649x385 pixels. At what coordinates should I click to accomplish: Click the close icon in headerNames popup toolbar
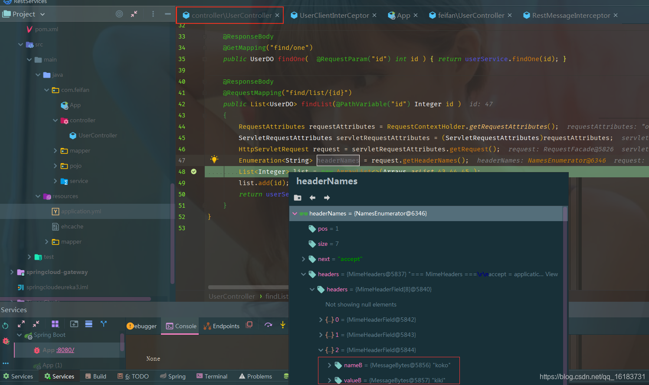click(298, 198)
